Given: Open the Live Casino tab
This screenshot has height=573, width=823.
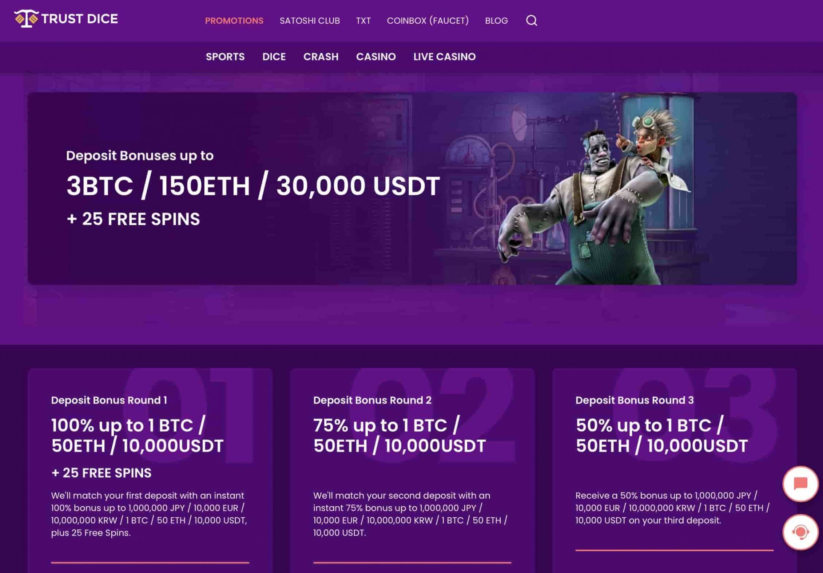Looking at the screenshot, I should click(x=444, y=57).
